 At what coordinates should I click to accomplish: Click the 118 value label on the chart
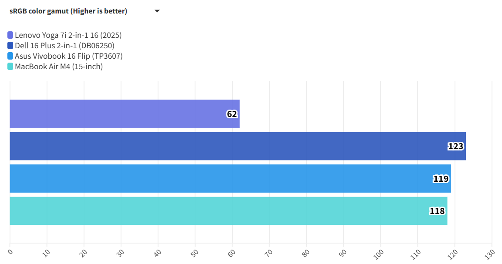click(x=437, y=211)
